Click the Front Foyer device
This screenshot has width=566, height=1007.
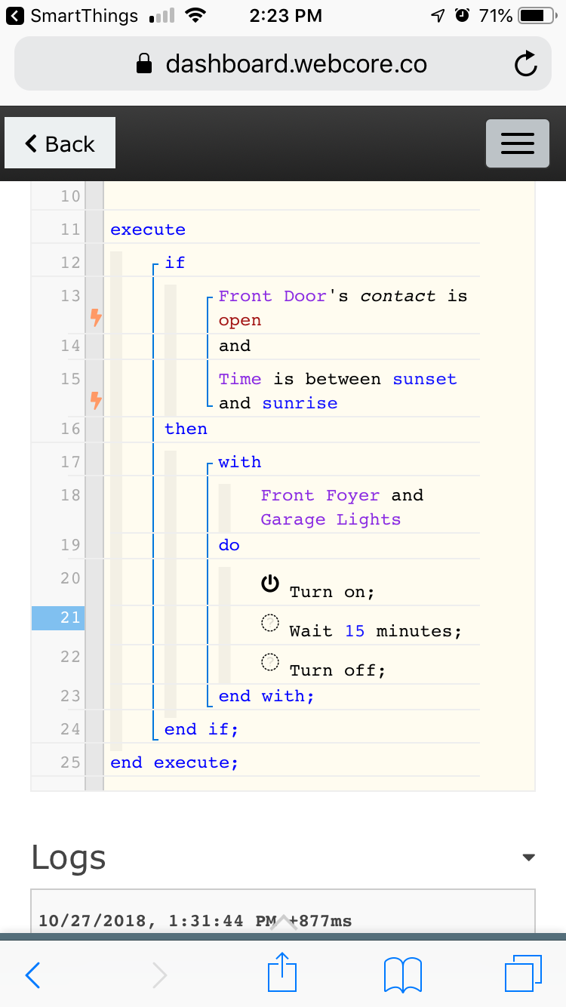click(x=320, y=495)
